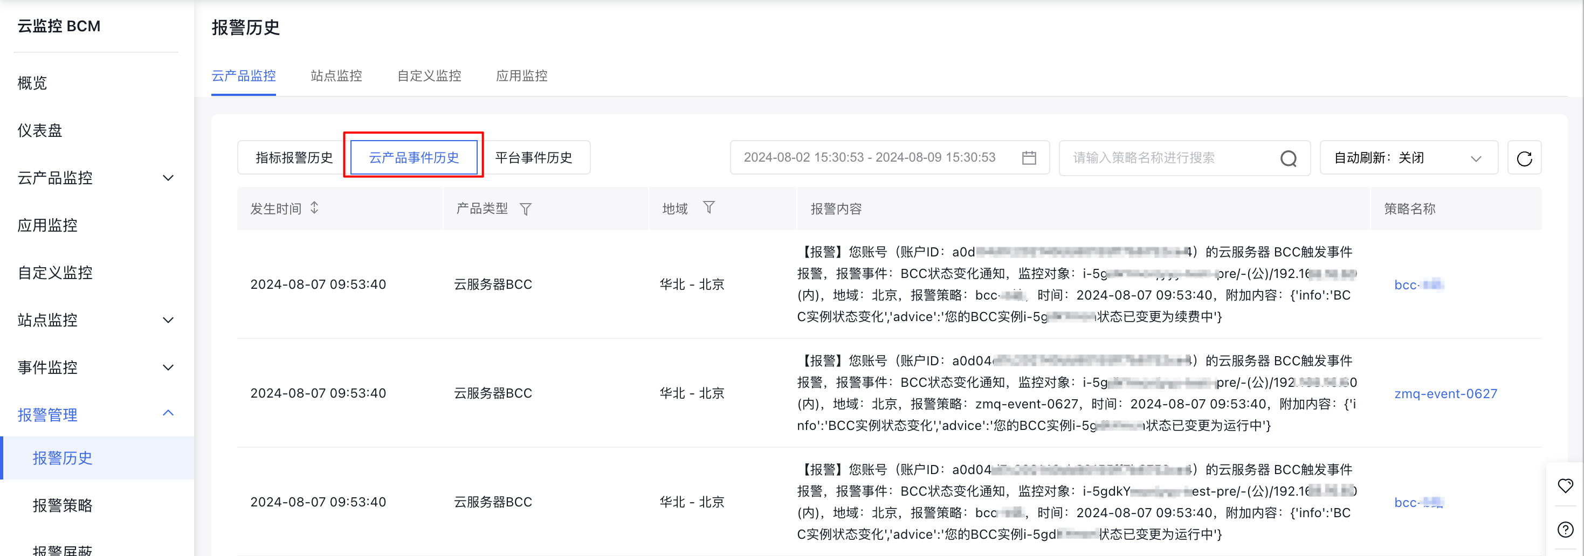Image resolution: width=1584 pixels, height=556 pixels.
Task: Filter 产品类型 column funnel icon
Action: [525, 209]
